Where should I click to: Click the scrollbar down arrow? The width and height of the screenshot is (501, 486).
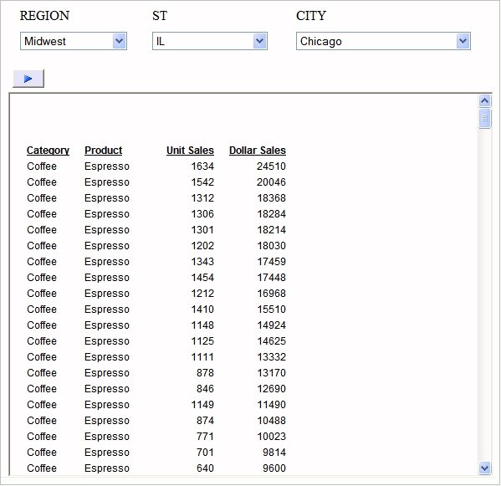[485, 468]
